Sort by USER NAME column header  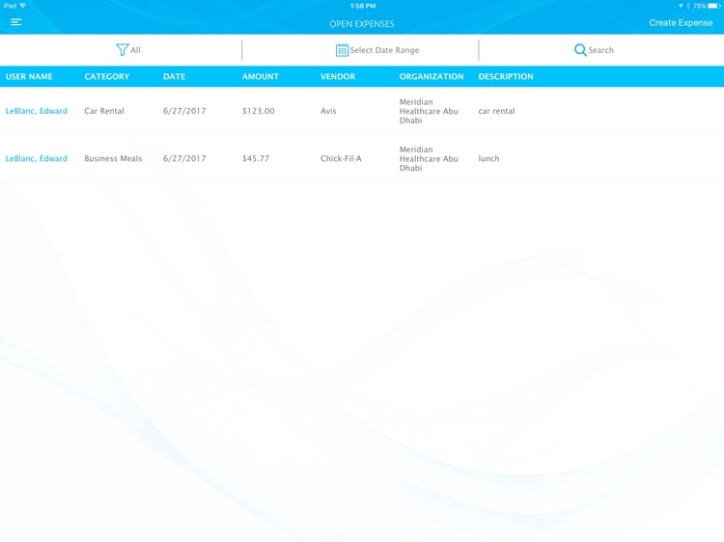(29, 76)
